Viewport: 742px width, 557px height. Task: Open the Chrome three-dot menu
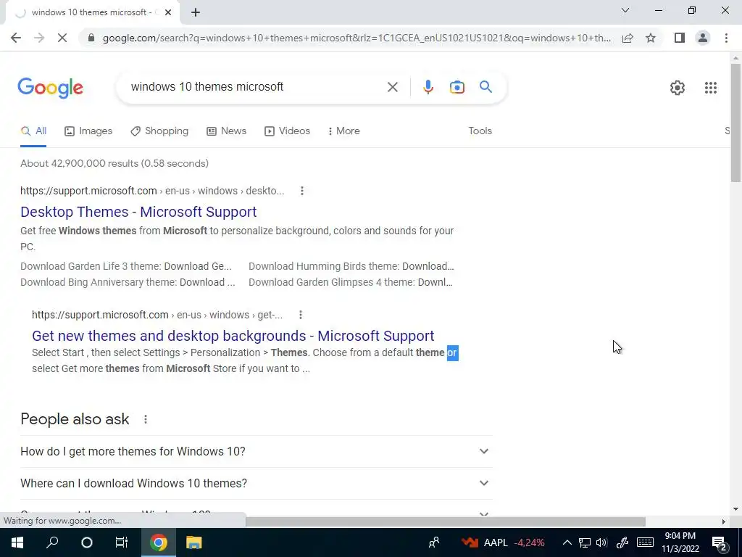726,38
